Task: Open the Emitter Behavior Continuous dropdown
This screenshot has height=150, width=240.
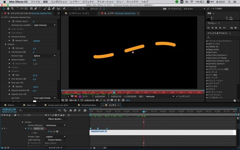Action: coord(56,125)
